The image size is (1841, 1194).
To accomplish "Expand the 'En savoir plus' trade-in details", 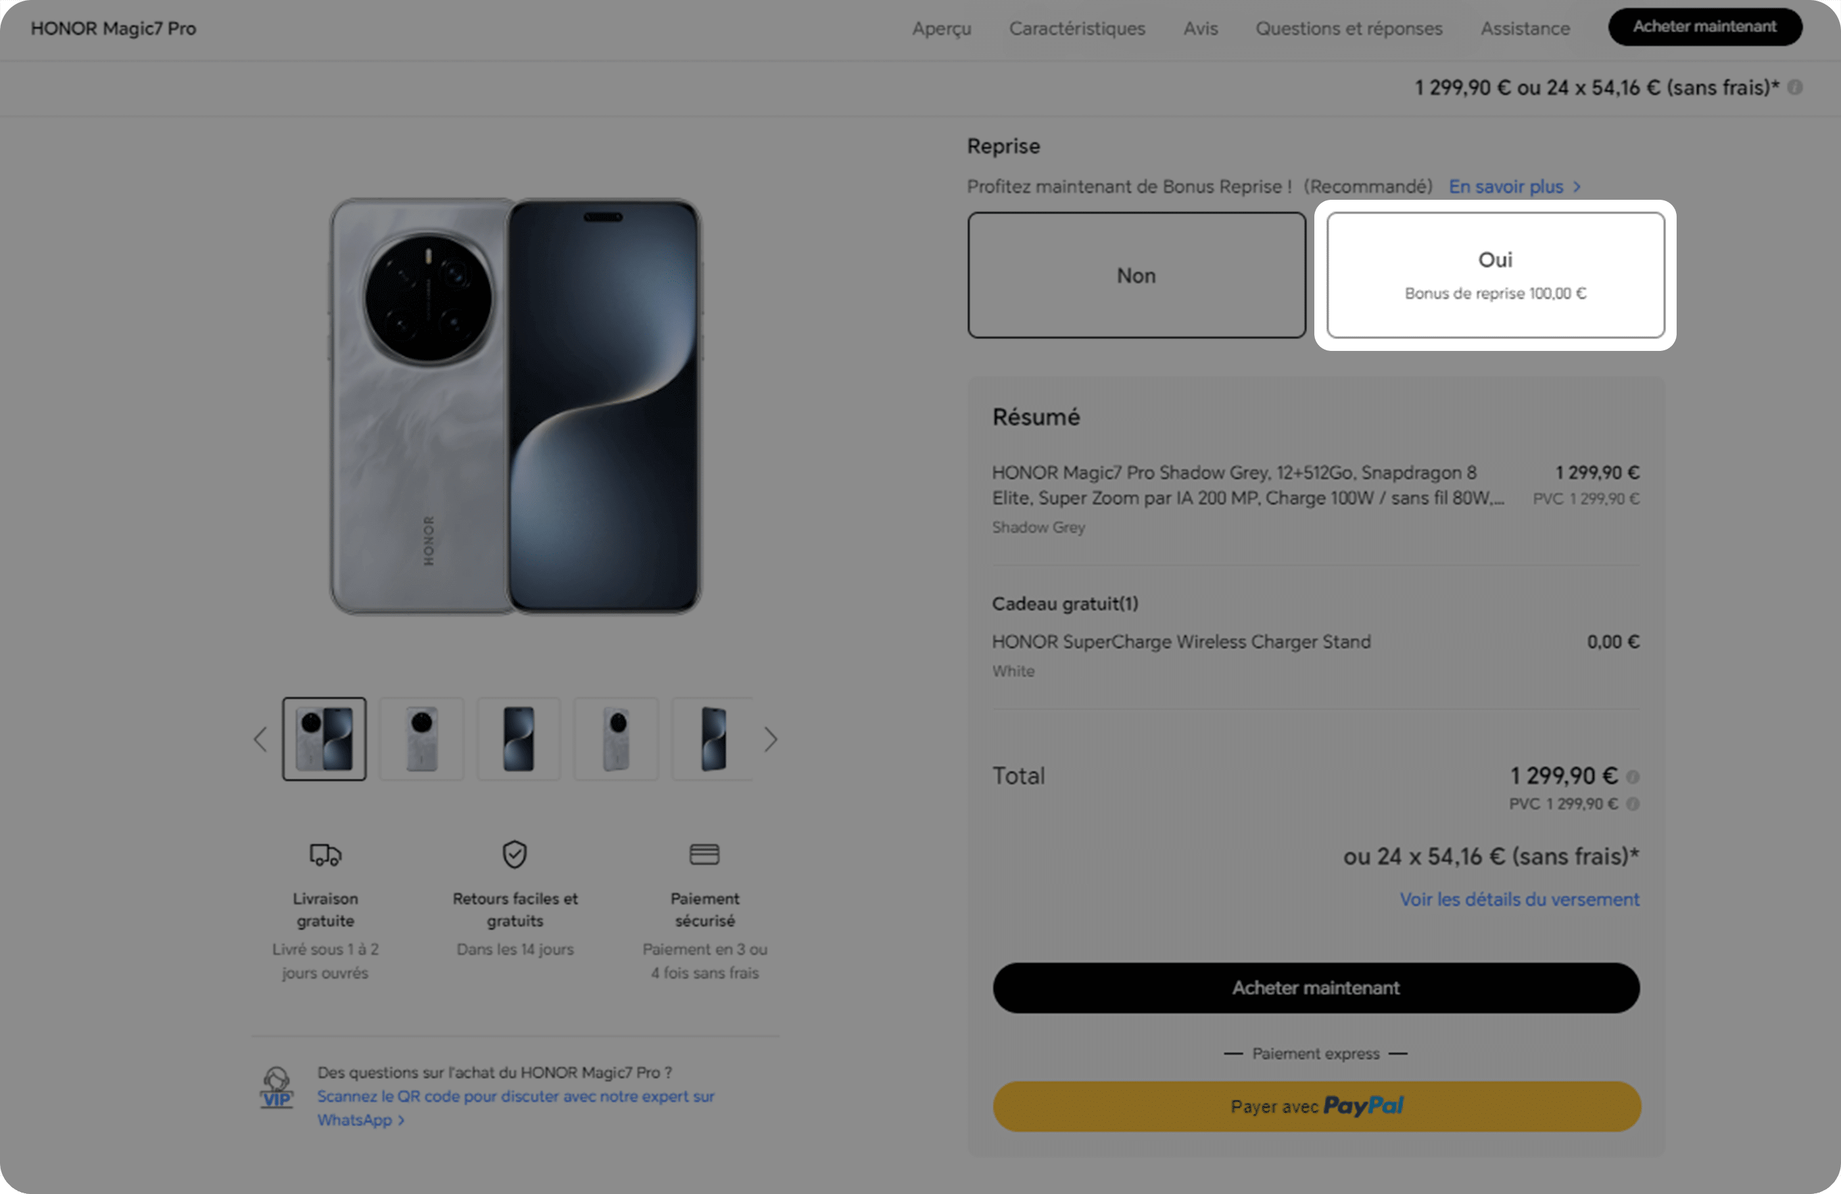I will click(x=1514, y=187).
